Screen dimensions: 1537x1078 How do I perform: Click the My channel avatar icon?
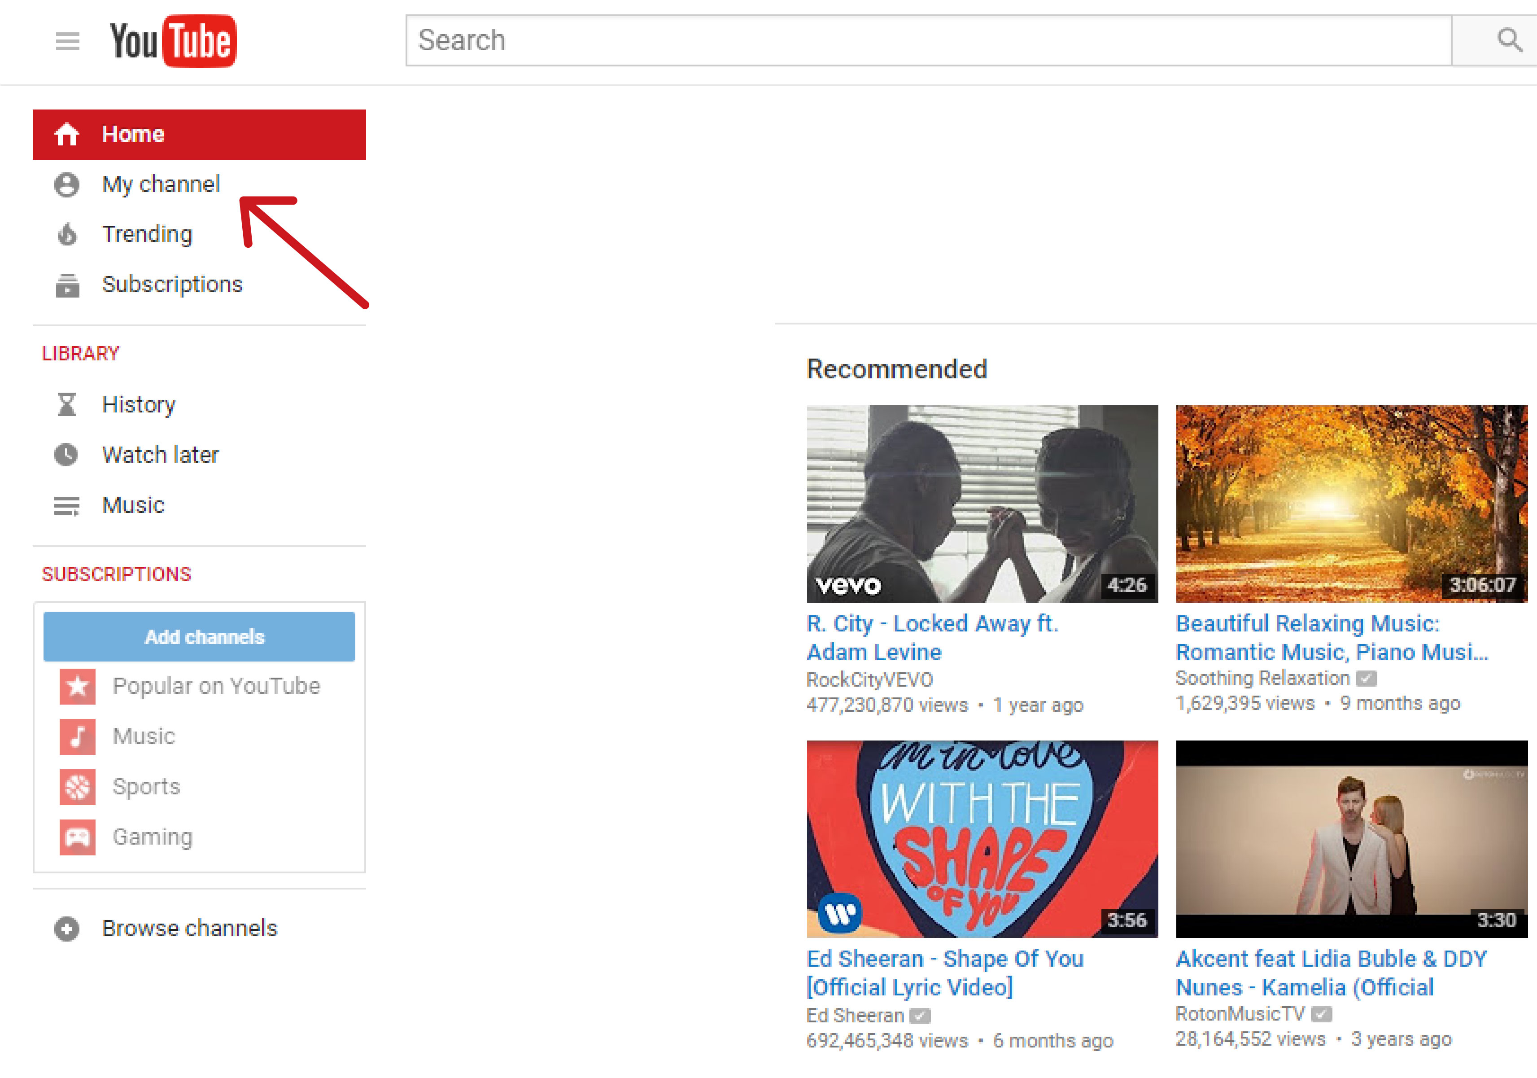[67, 185]
